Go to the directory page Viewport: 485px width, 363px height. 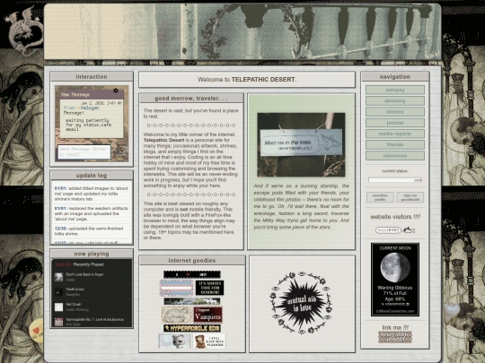point(395,101)
